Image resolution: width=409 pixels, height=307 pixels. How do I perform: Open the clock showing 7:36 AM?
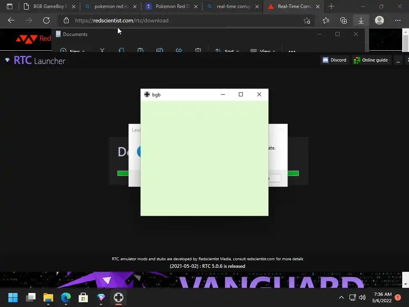(382, 297)
